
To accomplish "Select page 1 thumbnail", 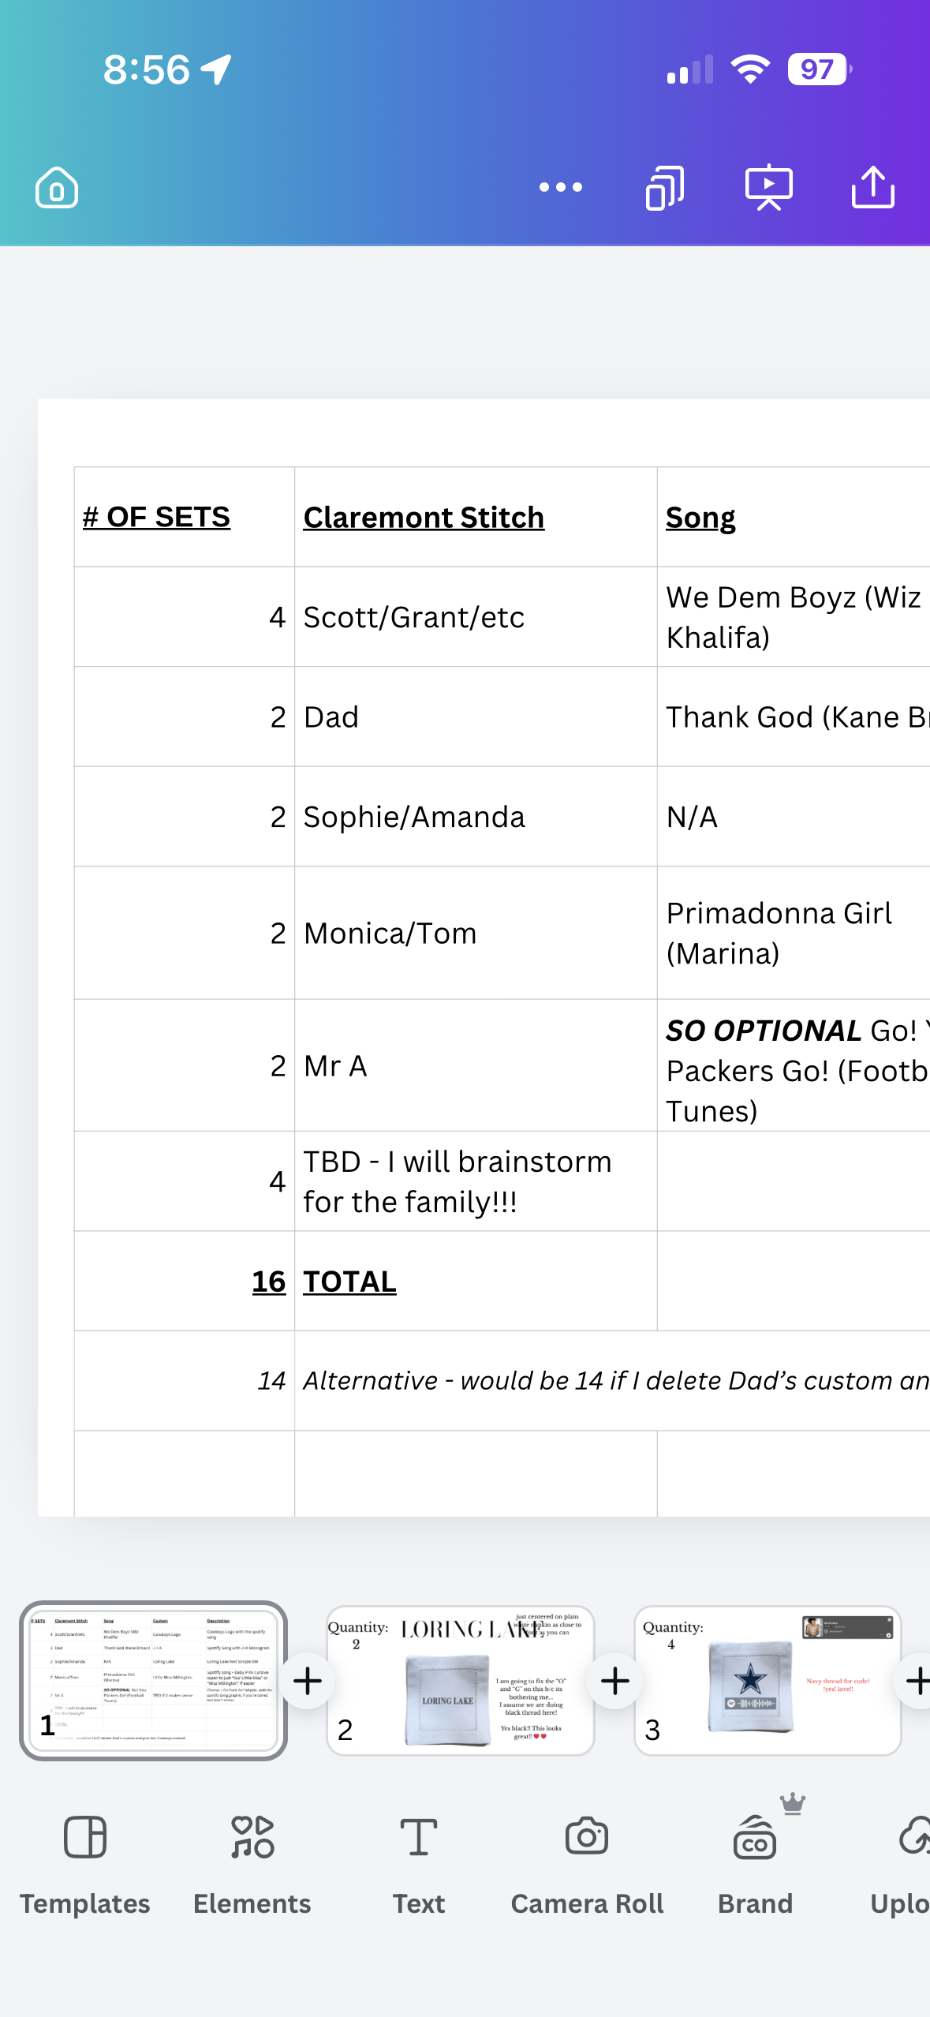I will [153, 1680].
